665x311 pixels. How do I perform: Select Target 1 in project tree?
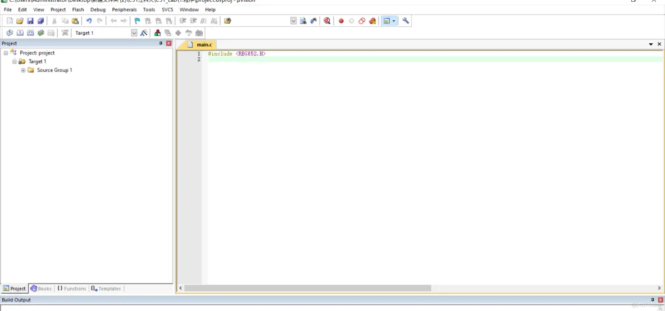pos(37,61)
